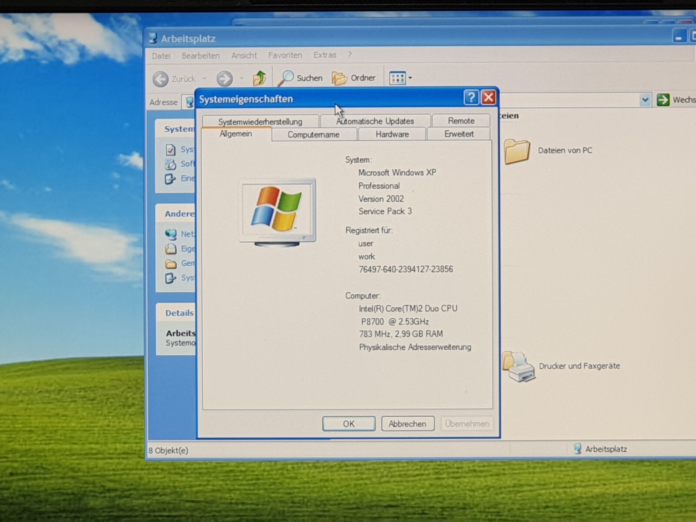Expand the address bar dropdown

click(645, 100)
